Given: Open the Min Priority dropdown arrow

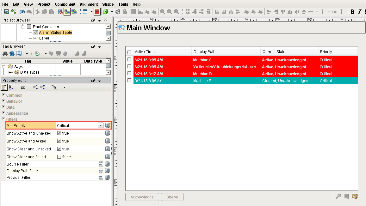Looking at the screenshot, I should [101, 125].
